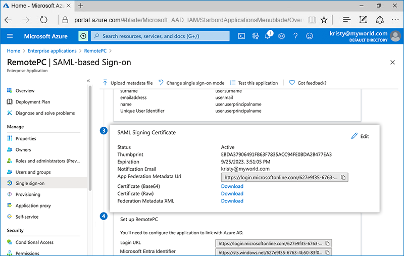The image size is (404, 256).
Task: Open the notifications bell icon
Action: click(268, 36)
